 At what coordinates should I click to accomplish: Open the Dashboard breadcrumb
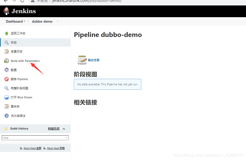tap(14, 21)
